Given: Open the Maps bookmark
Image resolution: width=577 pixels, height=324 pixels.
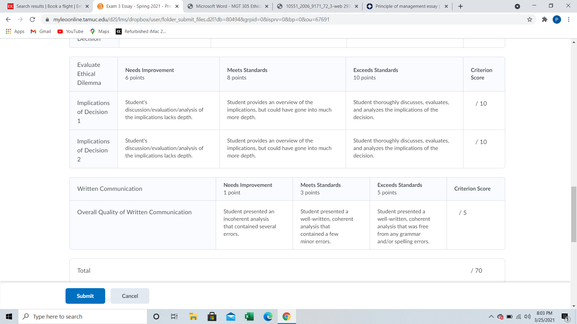Looking at the screenshot, I should click(100, 31).
